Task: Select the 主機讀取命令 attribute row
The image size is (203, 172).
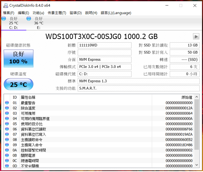Action: (99, 140)
